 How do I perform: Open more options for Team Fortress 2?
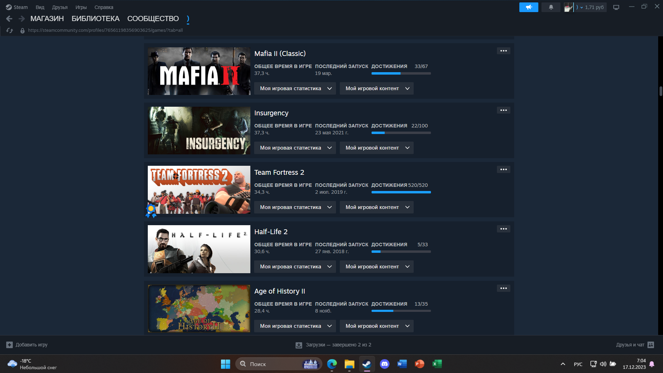[x=503, y=170]
